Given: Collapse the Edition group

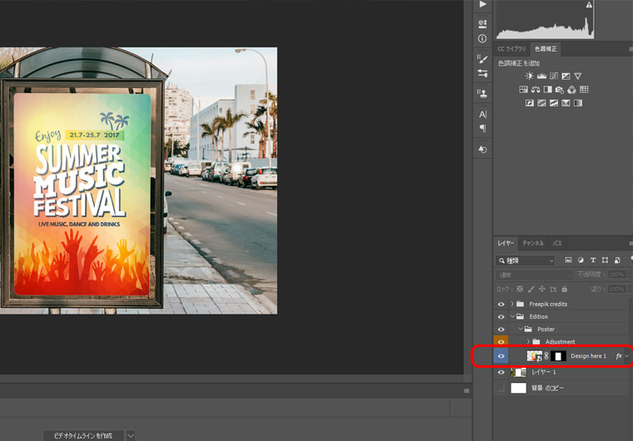Looking at the screenshot, I should (x=512, y=316).
